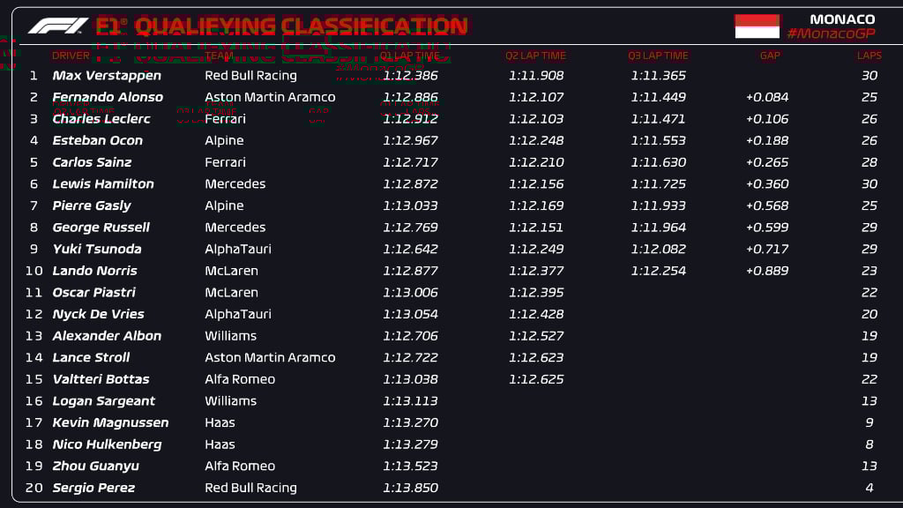Click the F1 logo icon
903x508 pixels.
tap(57, 26)
